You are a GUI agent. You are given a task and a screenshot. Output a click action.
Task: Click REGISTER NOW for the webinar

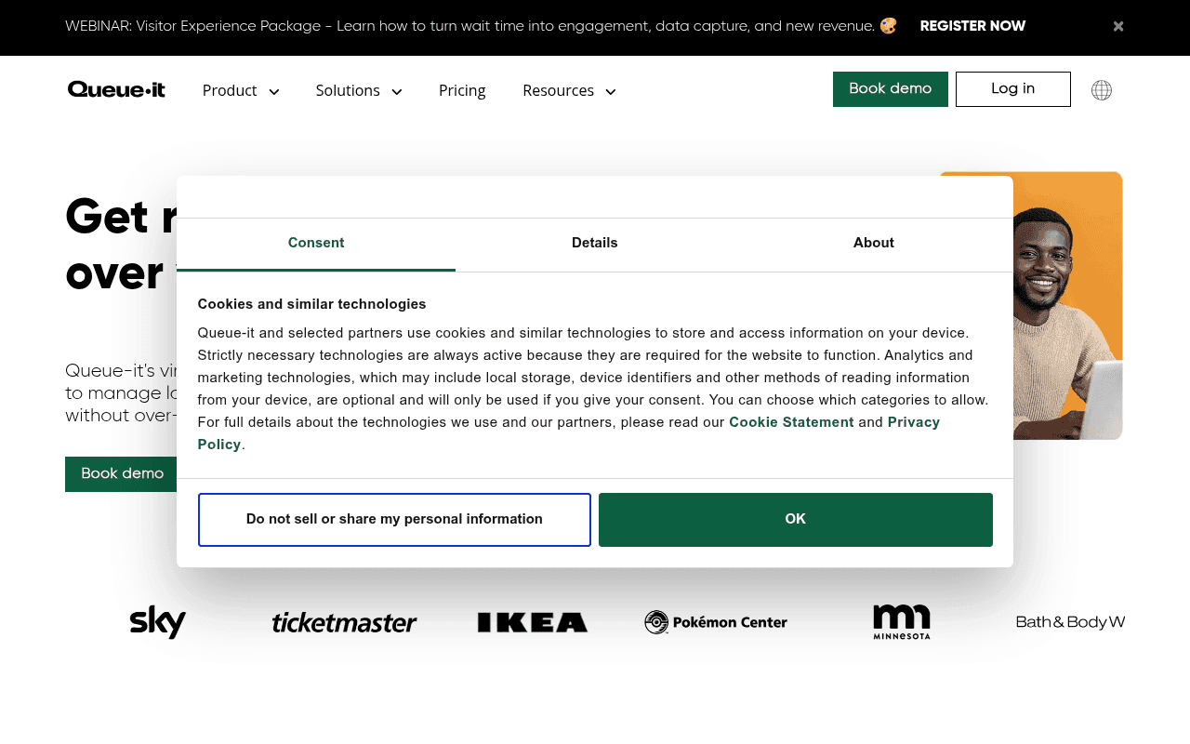[x=972, y=26]
